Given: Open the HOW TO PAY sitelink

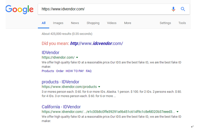Looking at the screenshot, I should [x=75, y=71].
